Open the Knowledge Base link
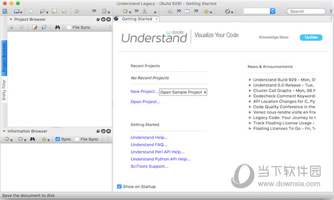Image resolution: width=334 pixels, height=200 pixels. click(274, 37)
